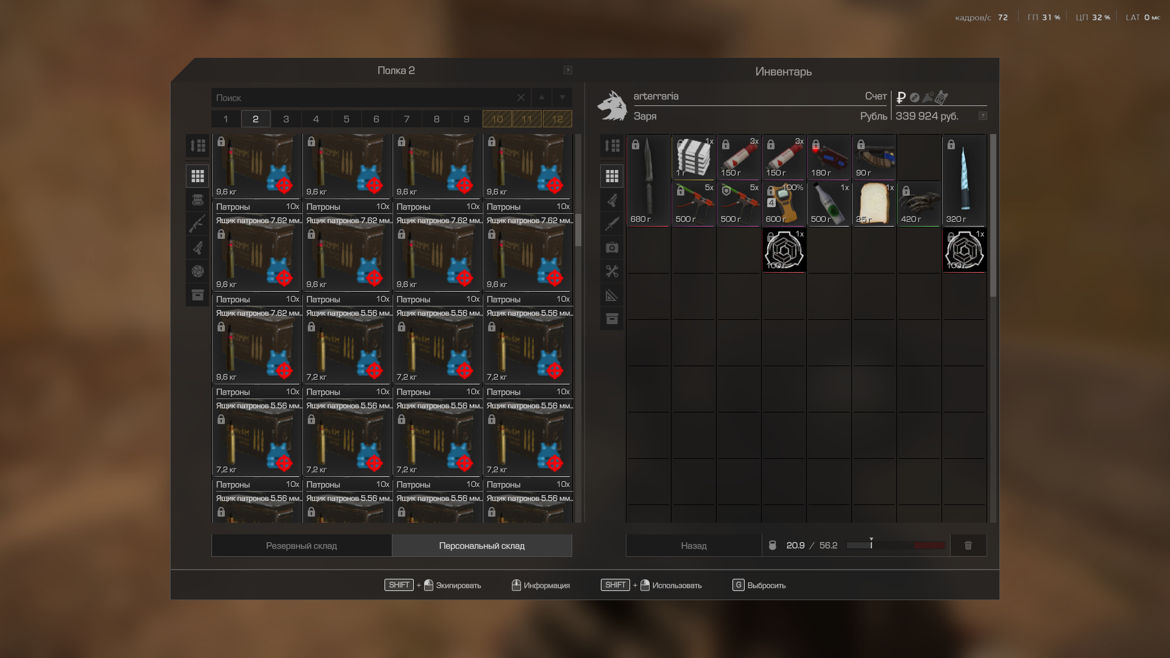This screenshot has width=1170, height=658.
Task: Switch to shelf tab 7
Action: pyautogui.click(x=406, y=119)
